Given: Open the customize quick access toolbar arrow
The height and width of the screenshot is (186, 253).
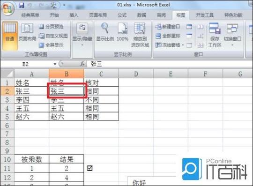Looking at the screenshot, I should (64, 5).
